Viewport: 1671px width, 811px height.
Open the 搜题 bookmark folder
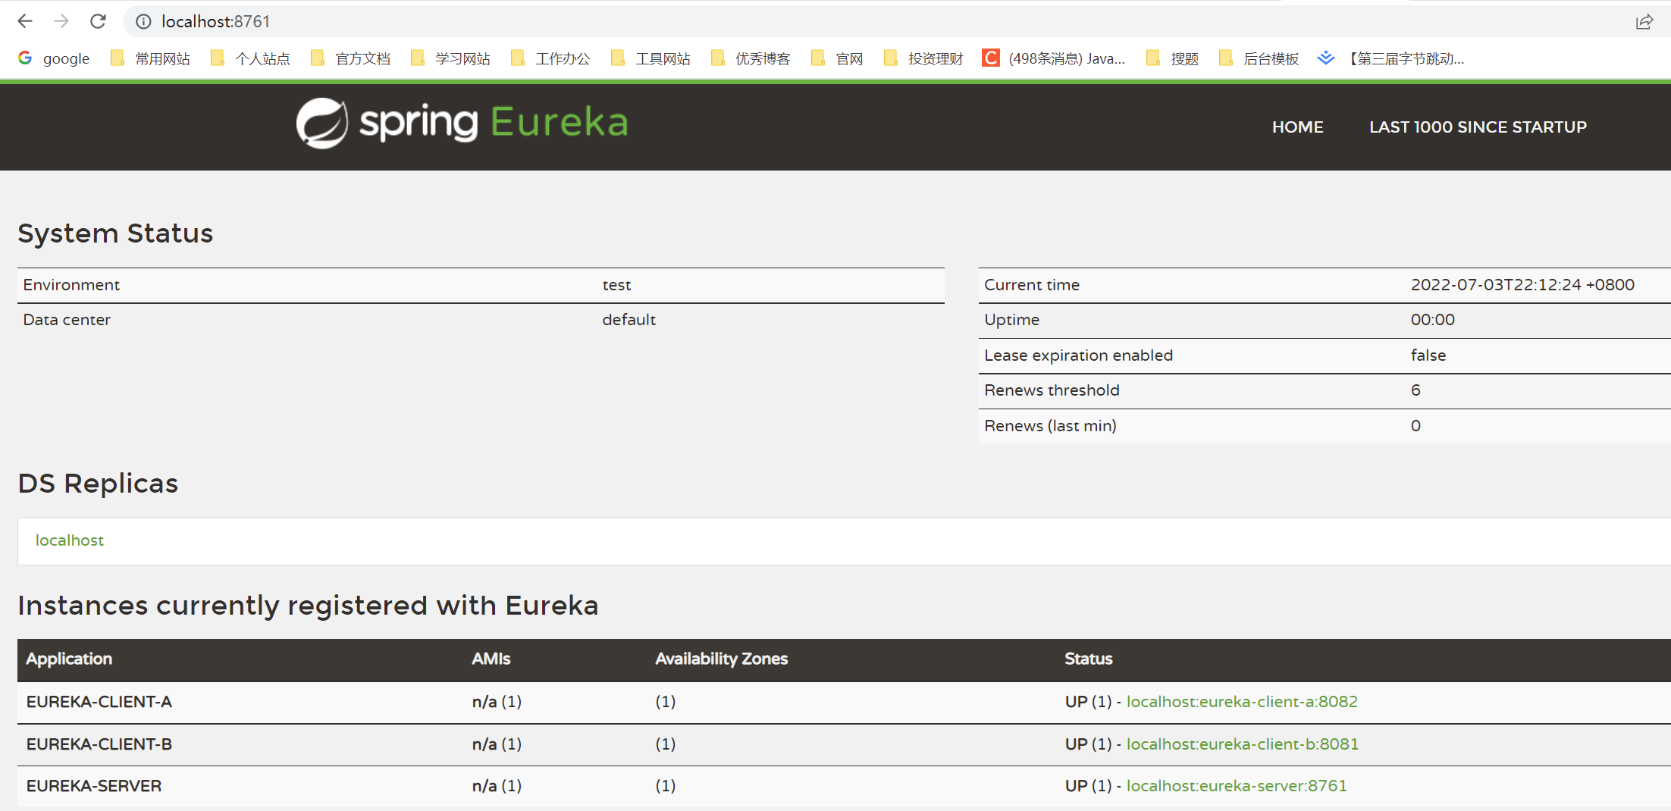point(1173,58)
